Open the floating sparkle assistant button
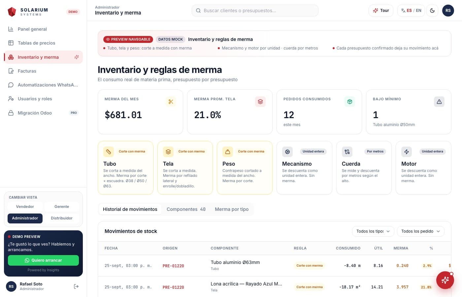Screen dimensions: 462x297 tap(445, 280)
